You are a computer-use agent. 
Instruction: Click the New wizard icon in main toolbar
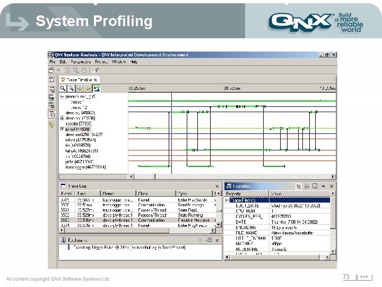pos(51,70)
